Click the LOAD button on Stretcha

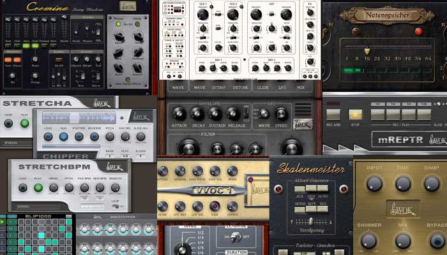(x=8, y=123)
